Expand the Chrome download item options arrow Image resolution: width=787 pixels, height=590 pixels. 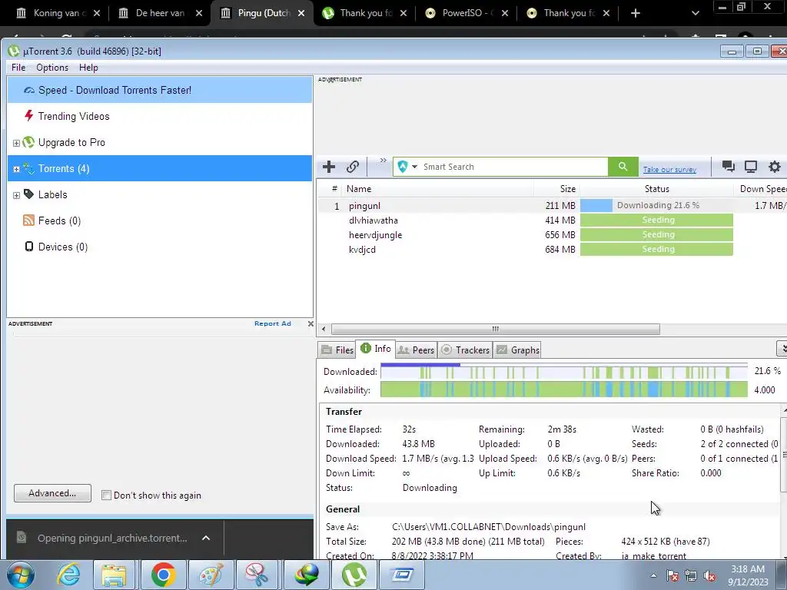coord(206,538)
